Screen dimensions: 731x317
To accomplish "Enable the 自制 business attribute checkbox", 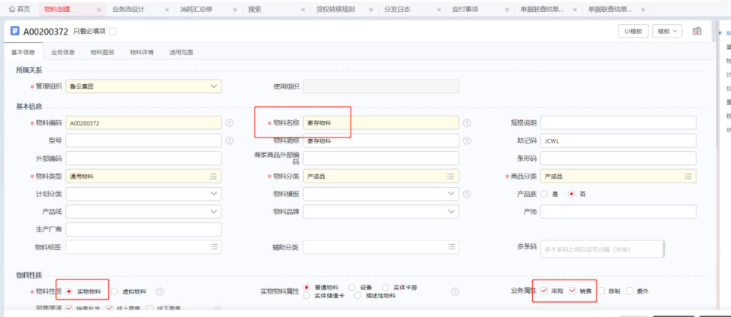I will coord(603,291).
